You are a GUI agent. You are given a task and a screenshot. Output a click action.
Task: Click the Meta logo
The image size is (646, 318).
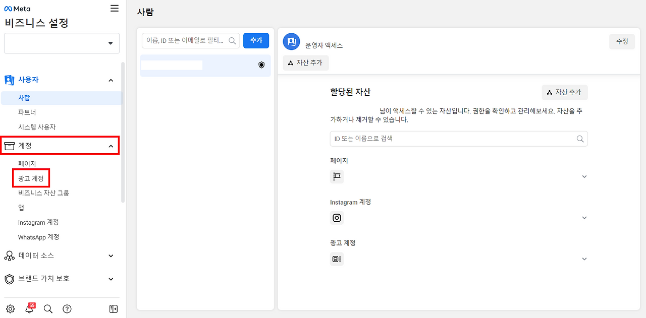(17, 8)
